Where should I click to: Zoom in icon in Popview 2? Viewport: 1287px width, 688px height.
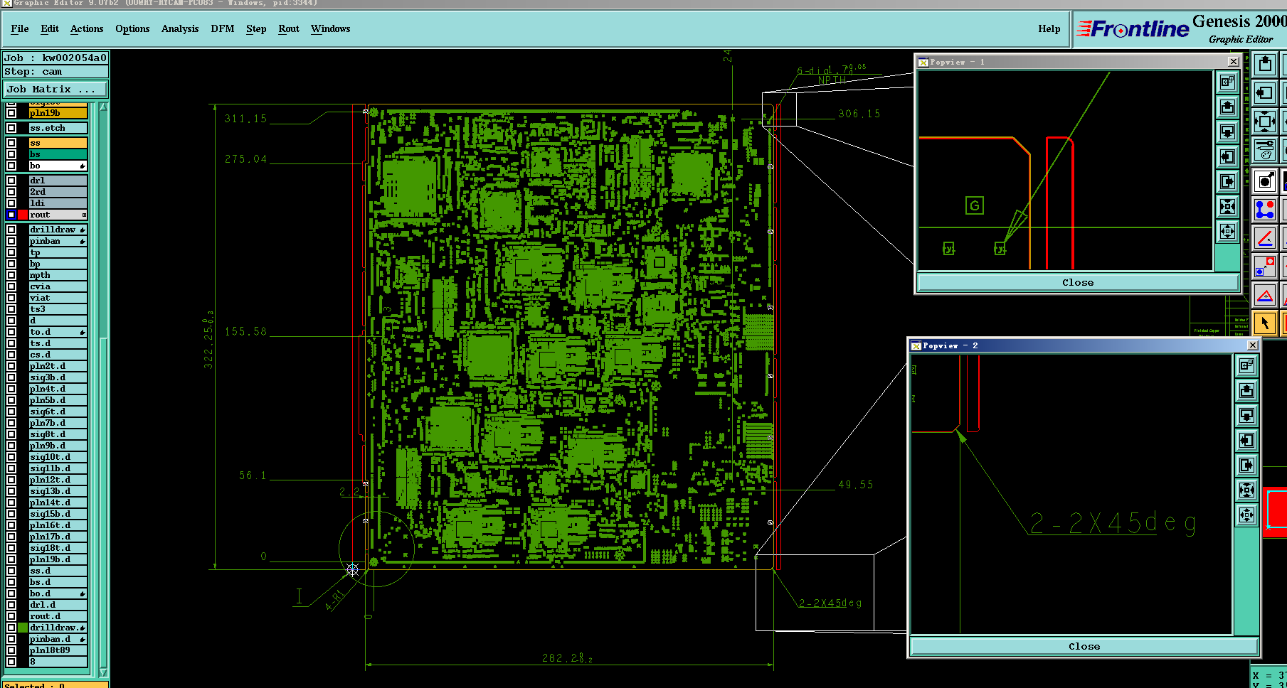click(x=1246, y=490)
